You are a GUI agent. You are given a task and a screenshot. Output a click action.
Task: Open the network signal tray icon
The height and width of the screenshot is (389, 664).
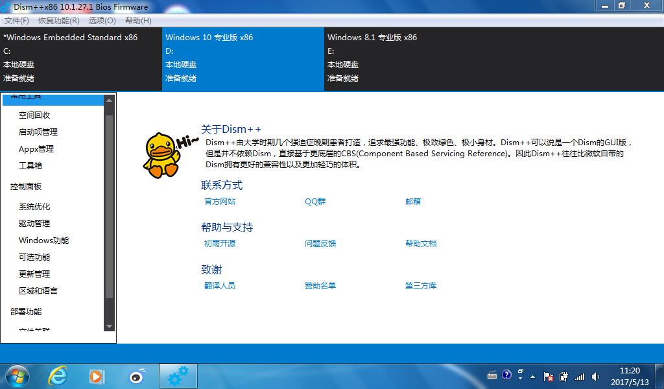(579, 376)
